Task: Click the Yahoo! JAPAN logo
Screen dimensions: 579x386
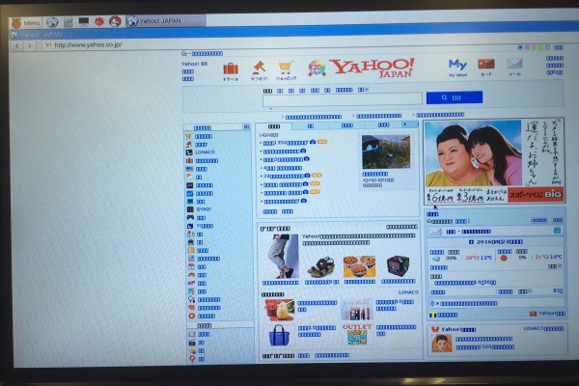Action: tap(372, 68)
